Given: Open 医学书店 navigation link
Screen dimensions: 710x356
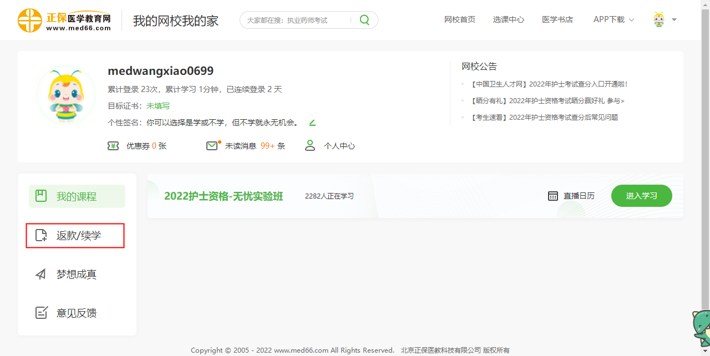Looking at the screenshot, I should 557,20.
